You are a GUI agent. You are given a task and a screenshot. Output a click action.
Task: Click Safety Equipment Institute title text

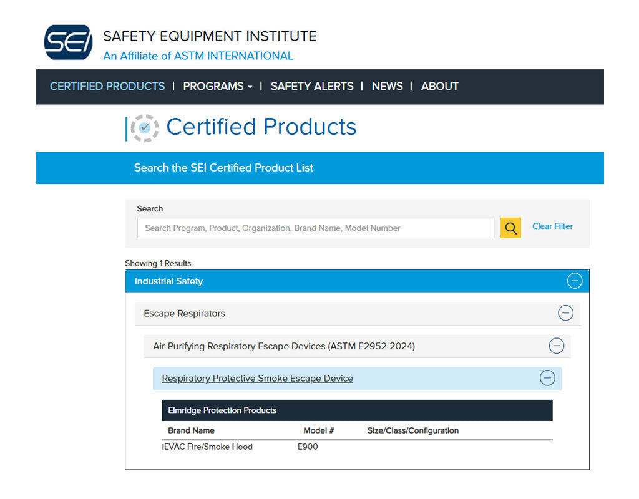210,36
